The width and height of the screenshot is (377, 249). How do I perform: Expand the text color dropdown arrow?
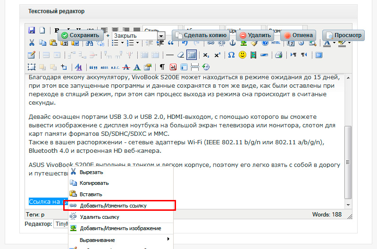334,43
